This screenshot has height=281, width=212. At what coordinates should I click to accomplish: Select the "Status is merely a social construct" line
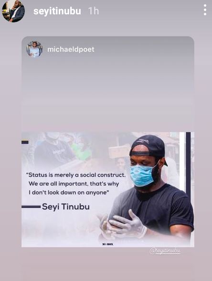pyautogui.click(x=76, y=175)
